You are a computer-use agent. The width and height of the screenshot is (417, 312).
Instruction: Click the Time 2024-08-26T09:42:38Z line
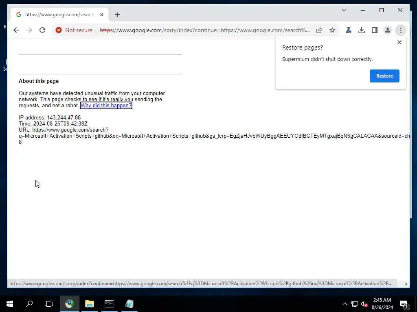click(53, 123)
